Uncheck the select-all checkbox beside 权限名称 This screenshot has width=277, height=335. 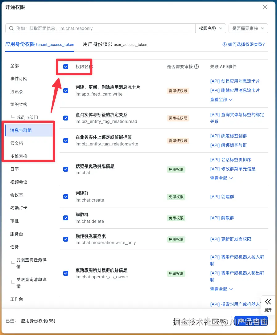click(x=66, y=66)
